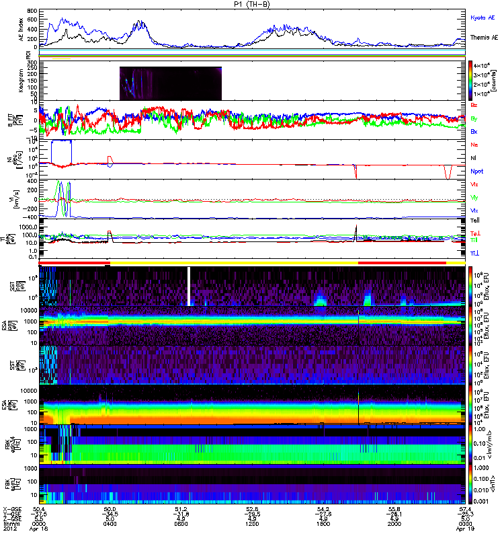Click the FBK mV/m color bar

470,445
